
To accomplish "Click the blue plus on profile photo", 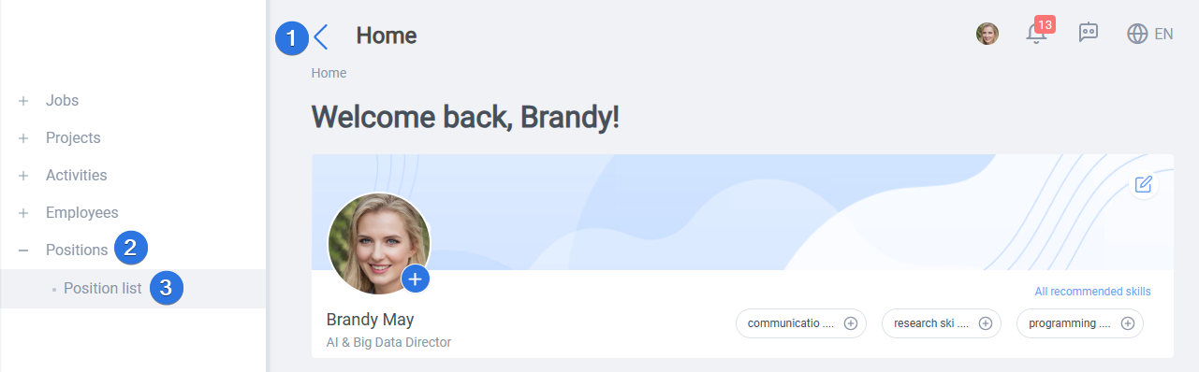I will point(416,279).
